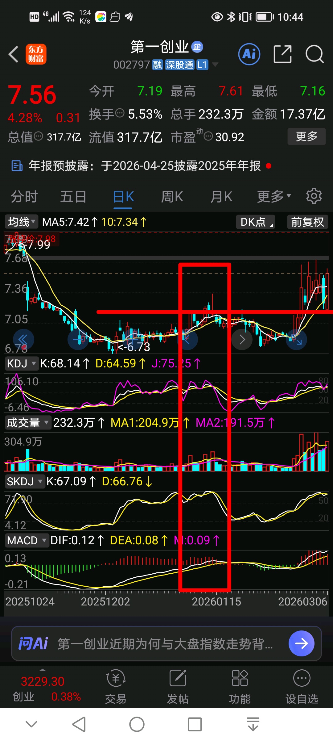
Task: Expand the 成交量 indicator dropdown
Action: click(28, 422)
